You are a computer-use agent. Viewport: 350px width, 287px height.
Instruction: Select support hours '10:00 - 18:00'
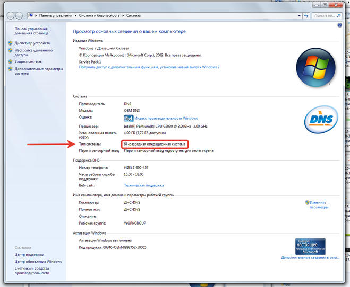[134, 174]
